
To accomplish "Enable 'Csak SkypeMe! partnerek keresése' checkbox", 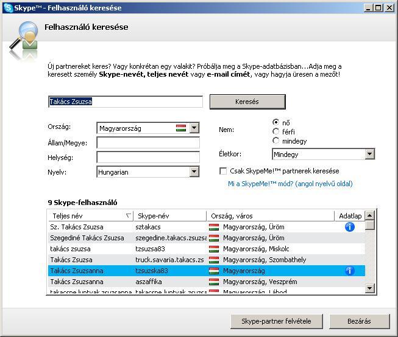I will pyautogui.click(x=223, y=171).
